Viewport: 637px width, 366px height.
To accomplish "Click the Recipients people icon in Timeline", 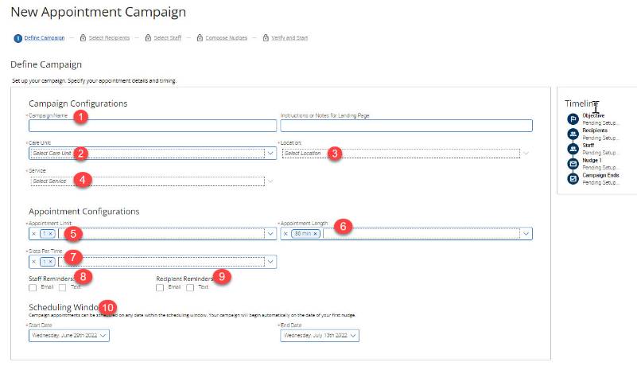I will coord(573,134).
